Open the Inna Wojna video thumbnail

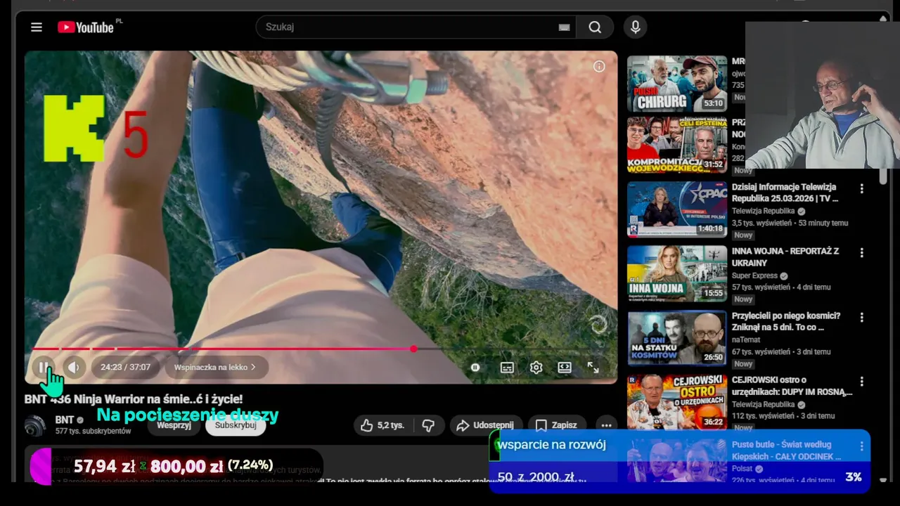pyautogui.click(x=677, y=274)
